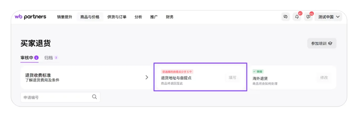Click the graduation cap training icon
358x117 pixels.
coord(330,43)
